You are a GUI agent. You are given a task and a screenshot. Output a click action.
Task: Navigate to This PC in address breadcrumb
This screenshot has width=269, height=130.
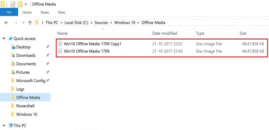point(52,23)
